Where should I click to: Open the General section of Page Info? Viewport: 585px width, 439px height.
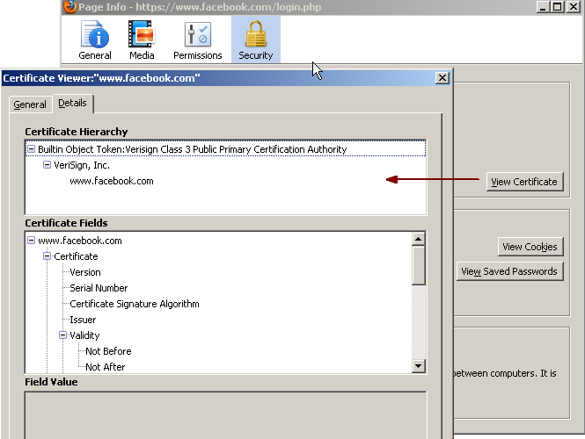95,40
